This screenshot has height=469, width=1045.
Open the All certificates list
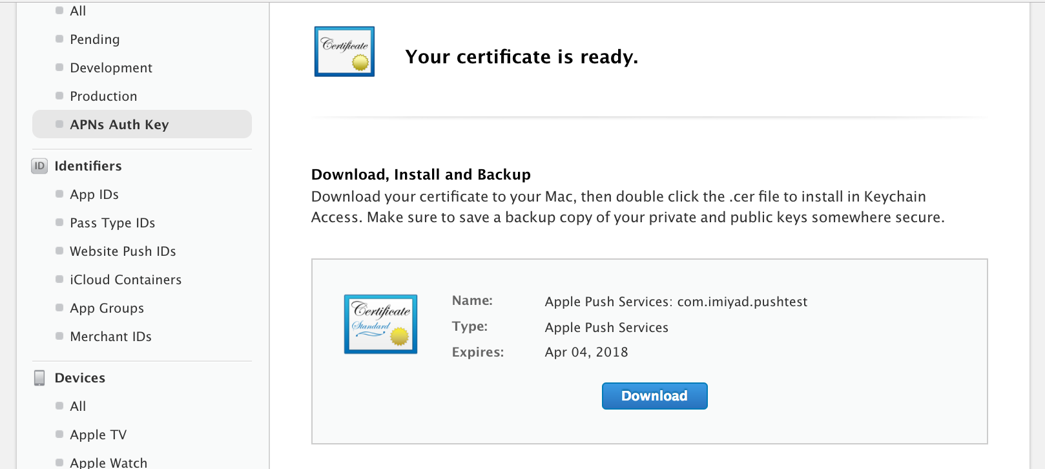click(x=78, y=11)
